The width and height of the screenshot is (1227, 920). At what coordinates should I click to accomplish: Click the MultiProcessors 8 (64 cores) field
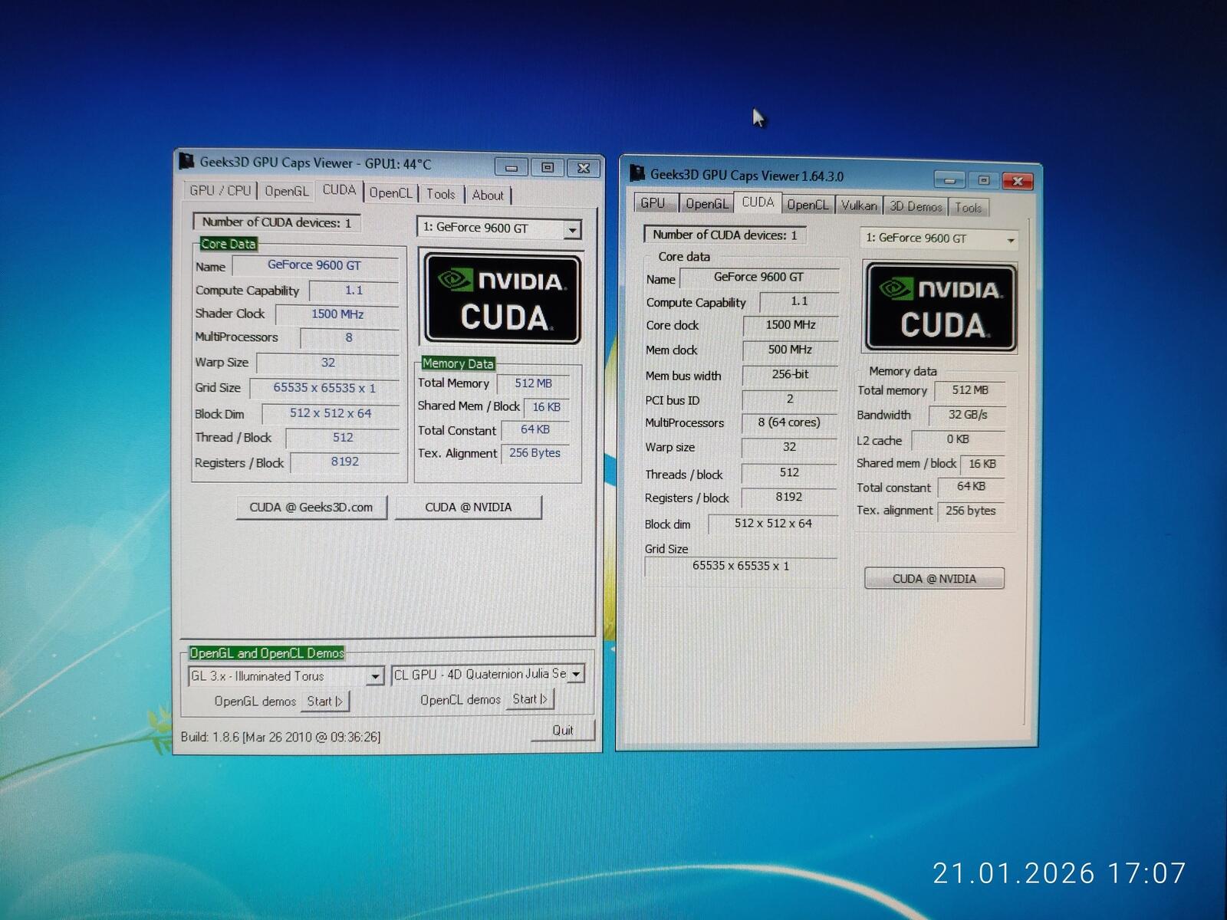(789, 422)
